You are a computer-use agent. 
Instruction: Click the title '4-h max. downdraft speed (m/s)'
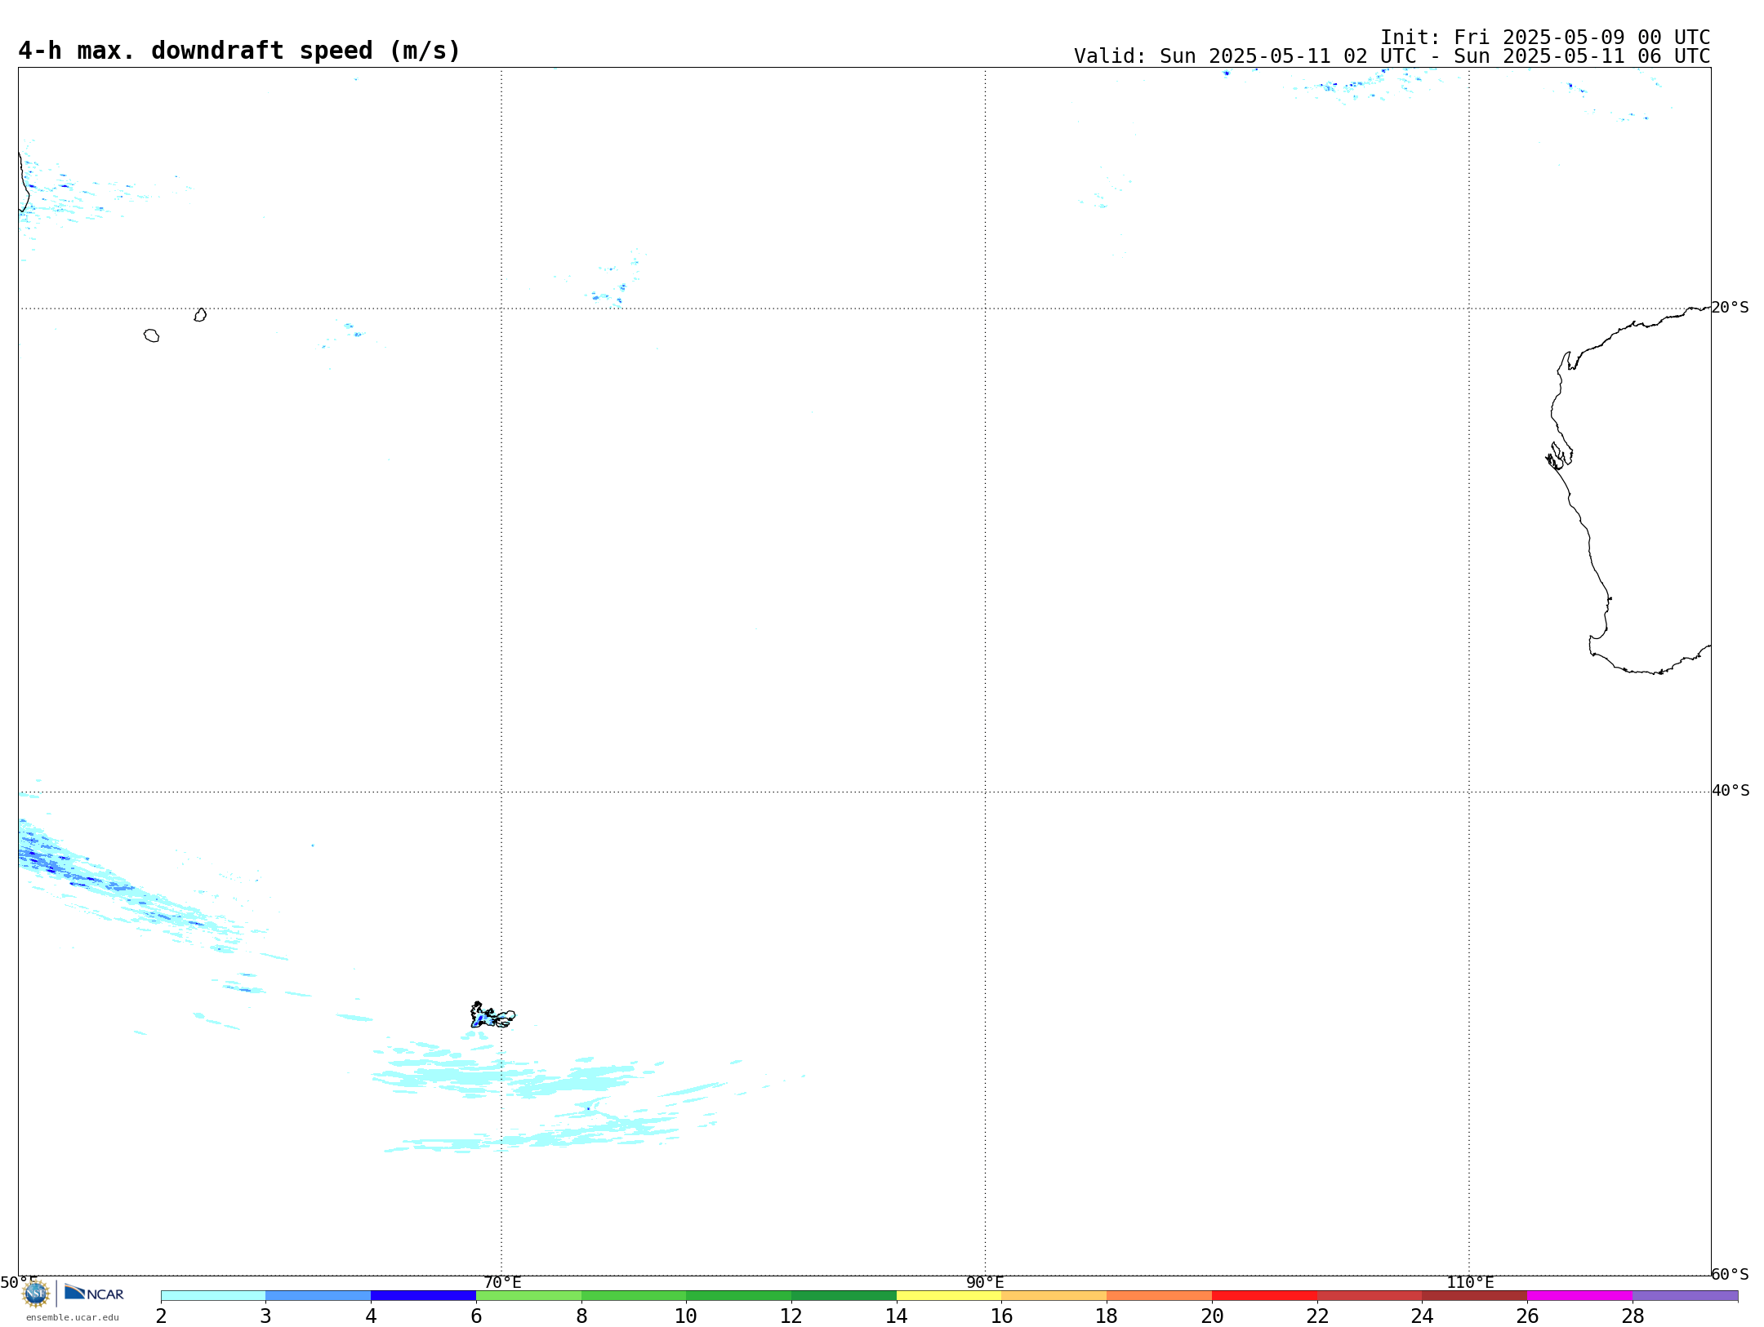coord(239,51)
